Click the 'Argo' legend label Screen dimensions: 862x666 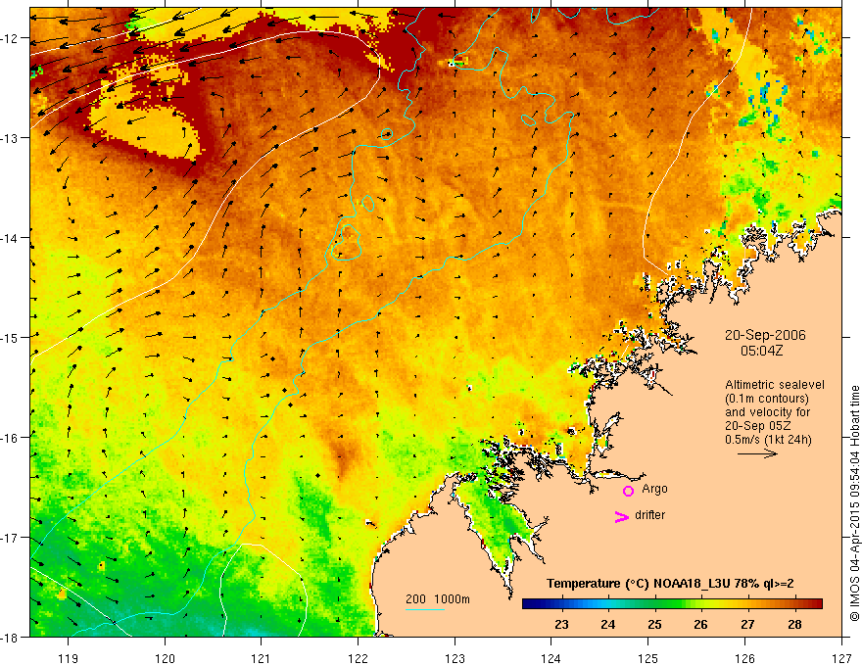654,489
